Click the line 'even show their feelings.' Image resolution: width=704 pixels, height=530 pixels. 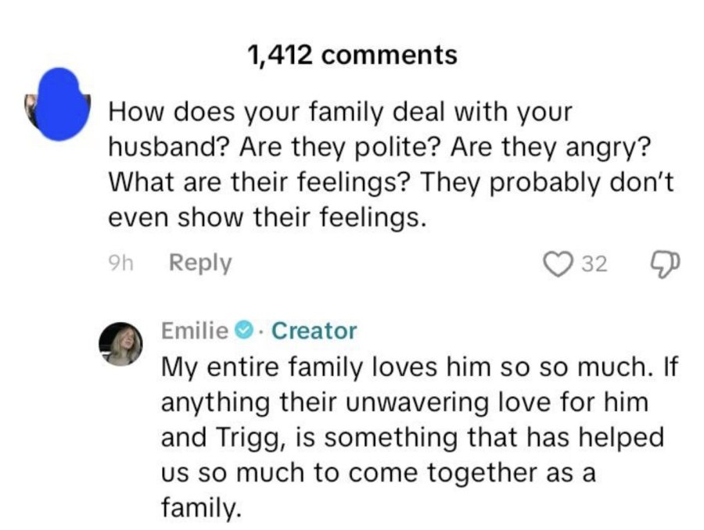pyautogui.click(x=268, y=217)
